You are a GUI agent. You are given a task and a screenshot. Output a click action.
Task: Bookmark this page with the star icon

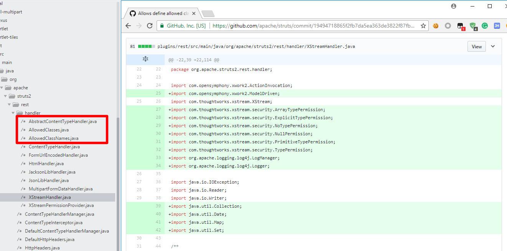(x=423, y=26)
